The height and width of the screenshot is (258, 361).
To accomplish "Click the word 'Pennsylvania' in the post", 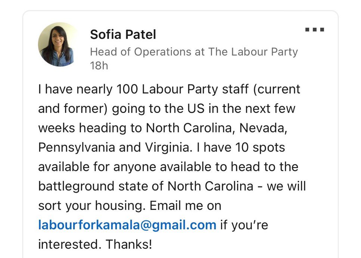I will pos(77,148).
